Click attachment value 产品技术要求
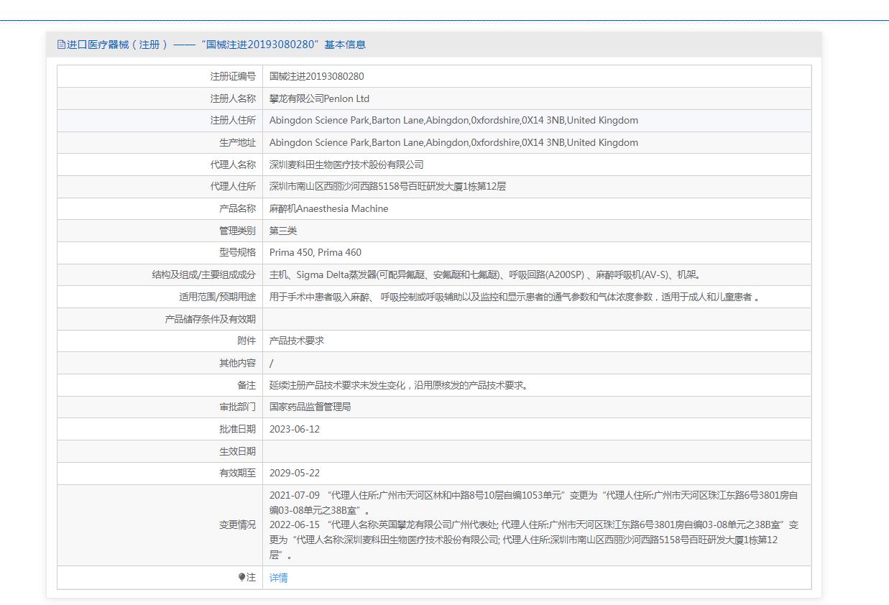Screen dimensions: 889x605 (296, 341)
